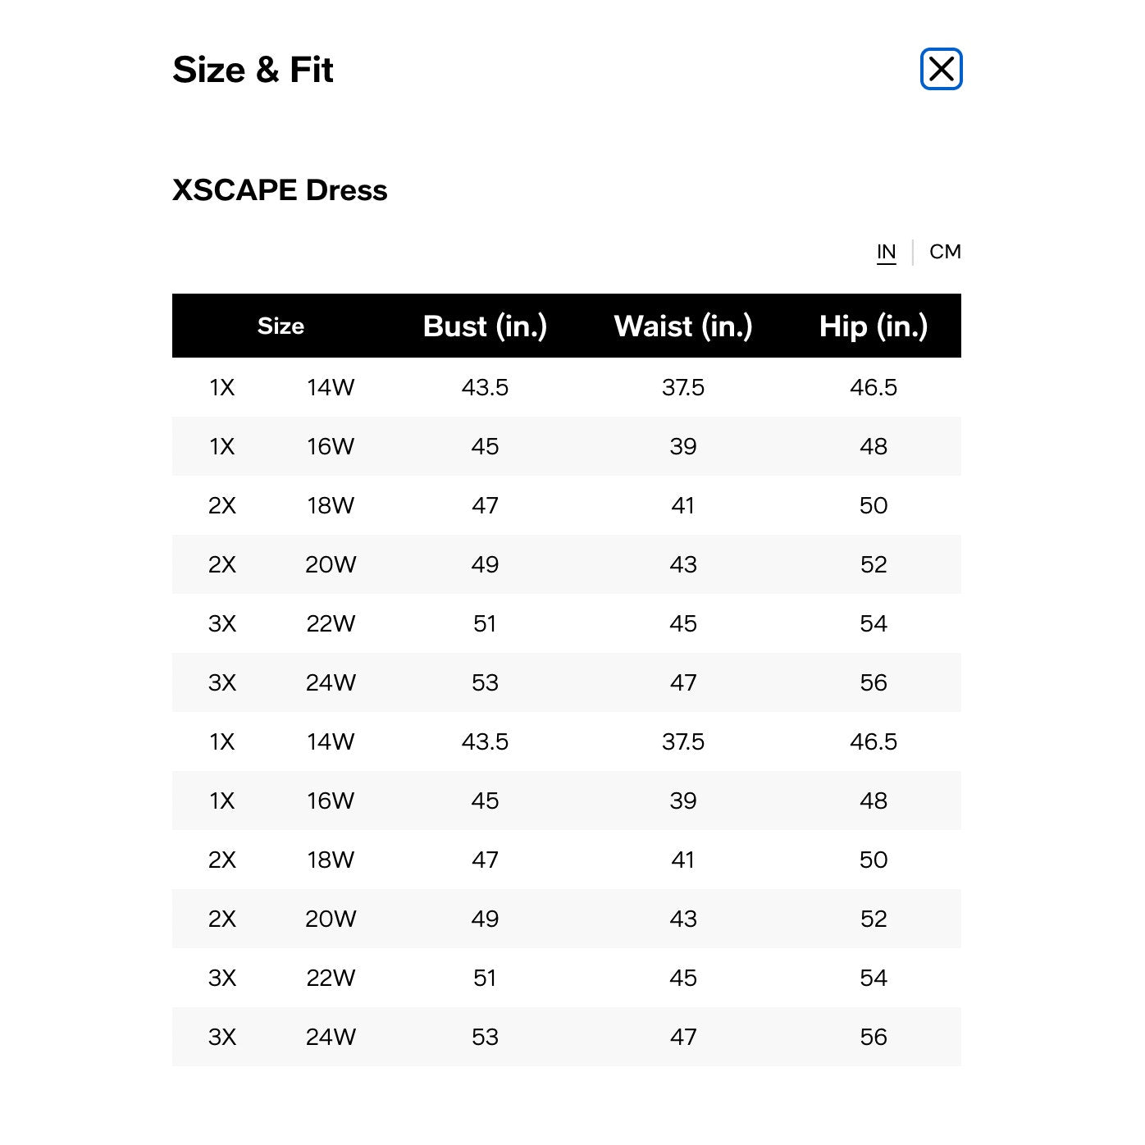Viewport: 1145px width, 1145px height.
Task: Switch measurements to CM
Action: tap(945, 252)
